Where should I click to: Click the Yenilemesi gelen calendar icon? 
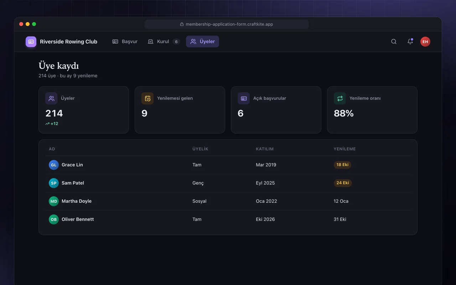pyautogui.click(x=147, y=98)
